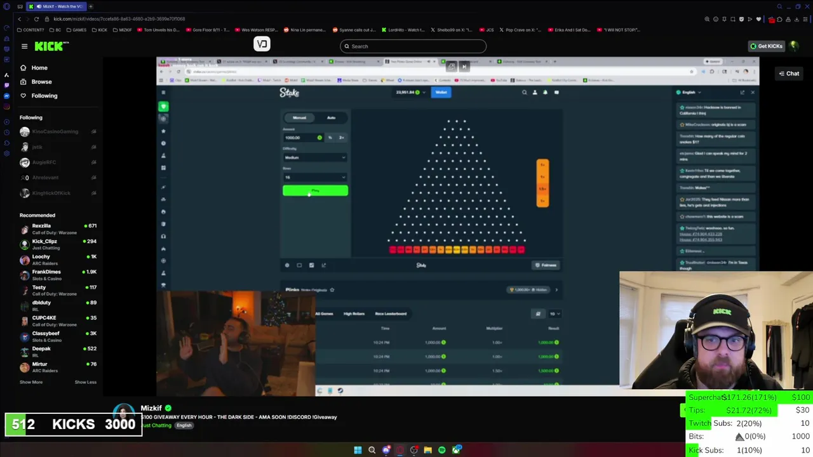The image size is (813, 457).
Task: Open Rexzilla recommended channel
Action: (x=58, y=229)
